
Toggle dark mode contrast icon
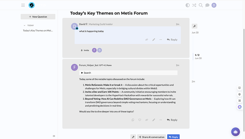[187, 5]
